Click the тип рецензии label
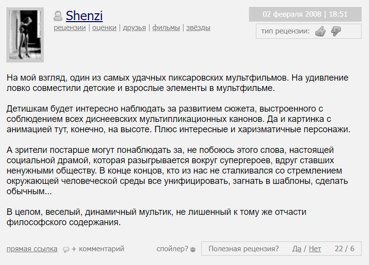The height and width of the screenshot is (265, 369). [285, 32]
